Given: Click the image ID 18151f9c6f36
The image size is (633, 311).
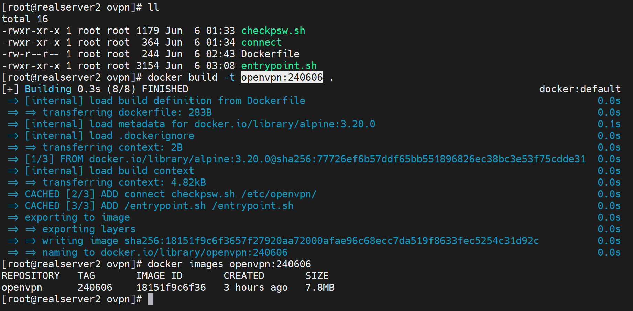Looking at the screenshot, I should tap(171, 287).
